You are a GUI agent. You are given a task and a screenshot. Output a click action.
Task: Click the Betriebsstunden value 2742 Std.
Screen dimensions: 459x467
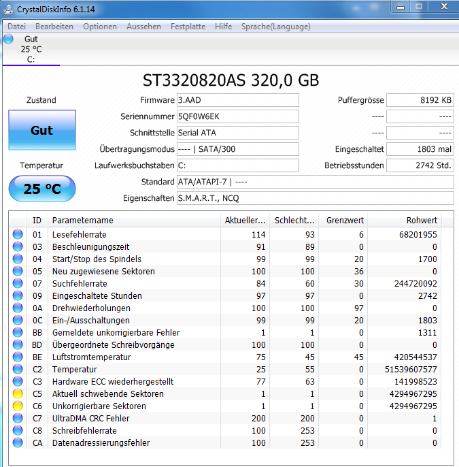click(420, 165)
